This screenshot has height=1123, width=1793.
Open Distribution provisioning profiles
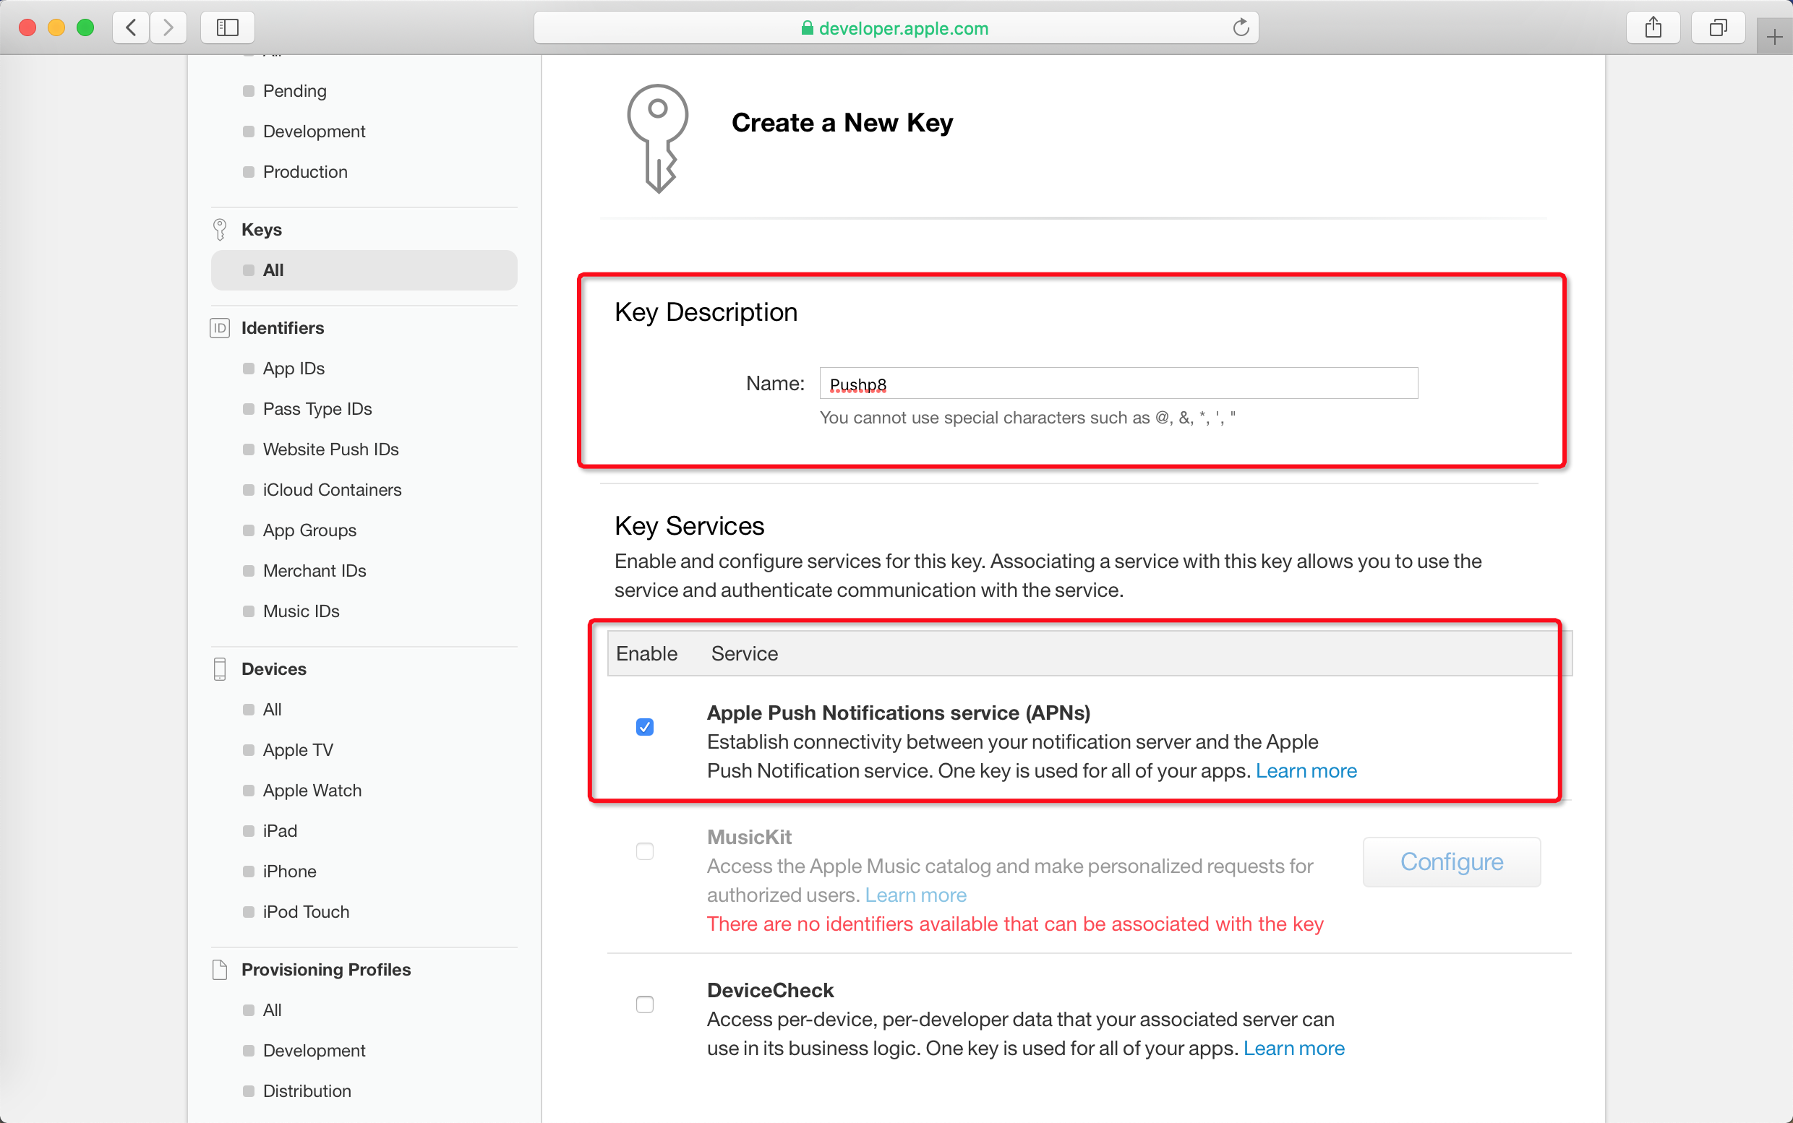pyautogui.click(x=307, y=1091)
